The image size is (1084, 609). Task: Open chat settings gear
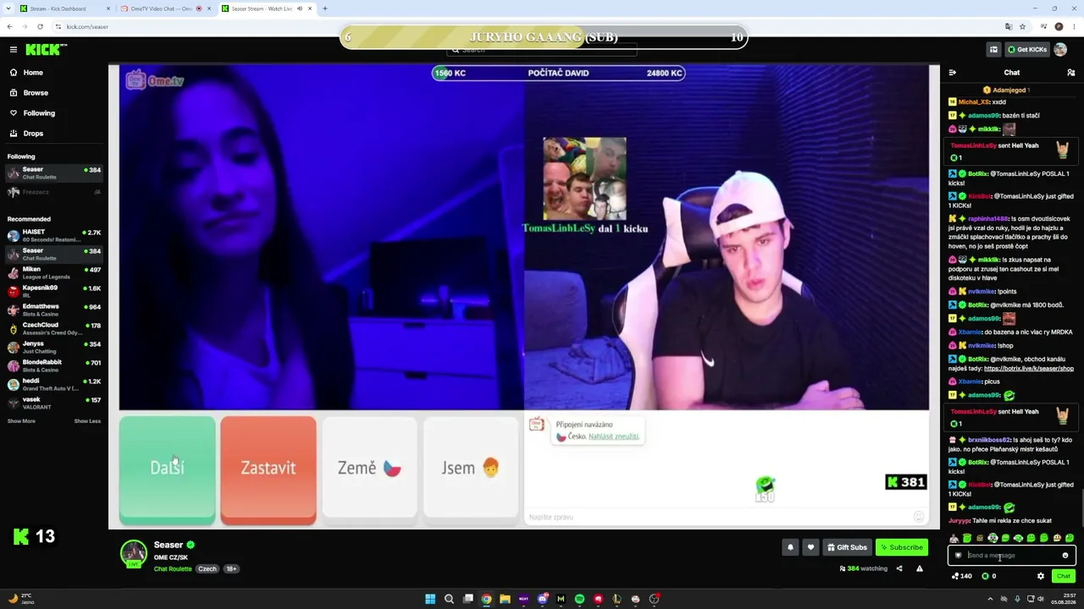(1041, 576)
